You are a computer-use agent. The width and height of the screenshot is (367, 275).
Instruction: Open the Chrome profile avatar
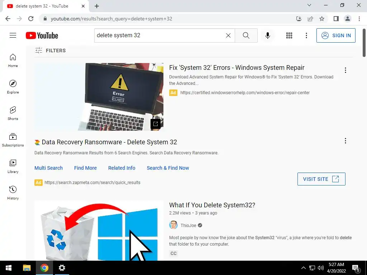click(x=348, y=19)
